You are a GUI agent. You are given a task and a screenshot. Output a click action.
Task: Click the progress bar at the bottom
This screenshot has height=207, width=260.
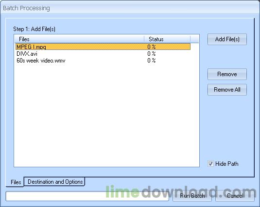point(87,196)
